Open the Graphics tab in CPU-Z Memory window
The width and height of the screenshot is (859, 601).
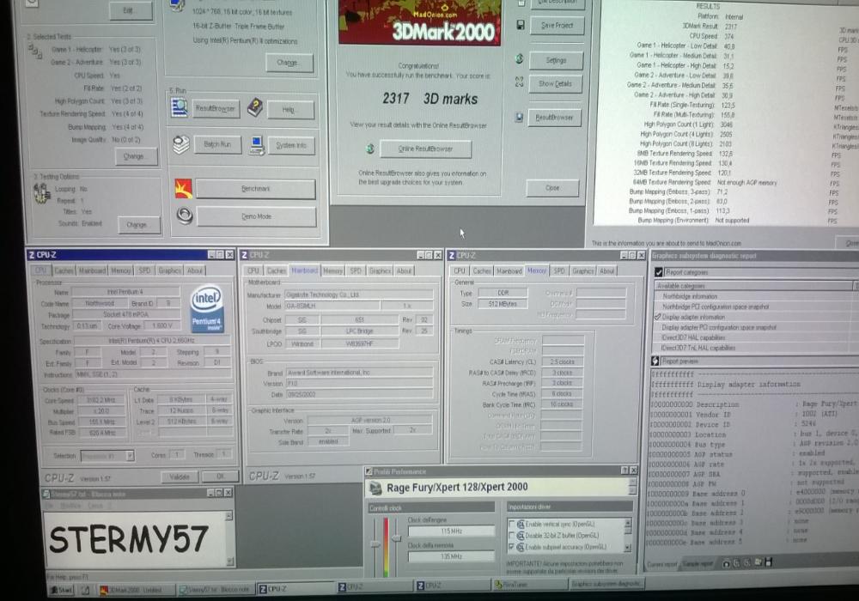(582, 270)
